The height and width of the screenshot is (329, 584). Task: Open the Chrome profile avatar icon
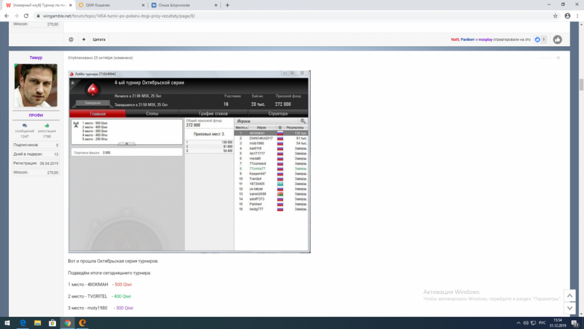coord(568,16)
